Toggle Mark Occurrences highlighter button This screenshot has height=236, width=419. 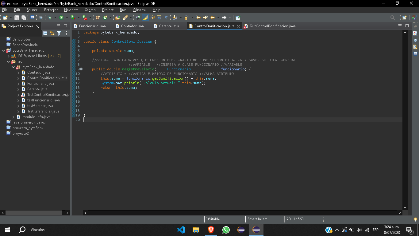145,18
